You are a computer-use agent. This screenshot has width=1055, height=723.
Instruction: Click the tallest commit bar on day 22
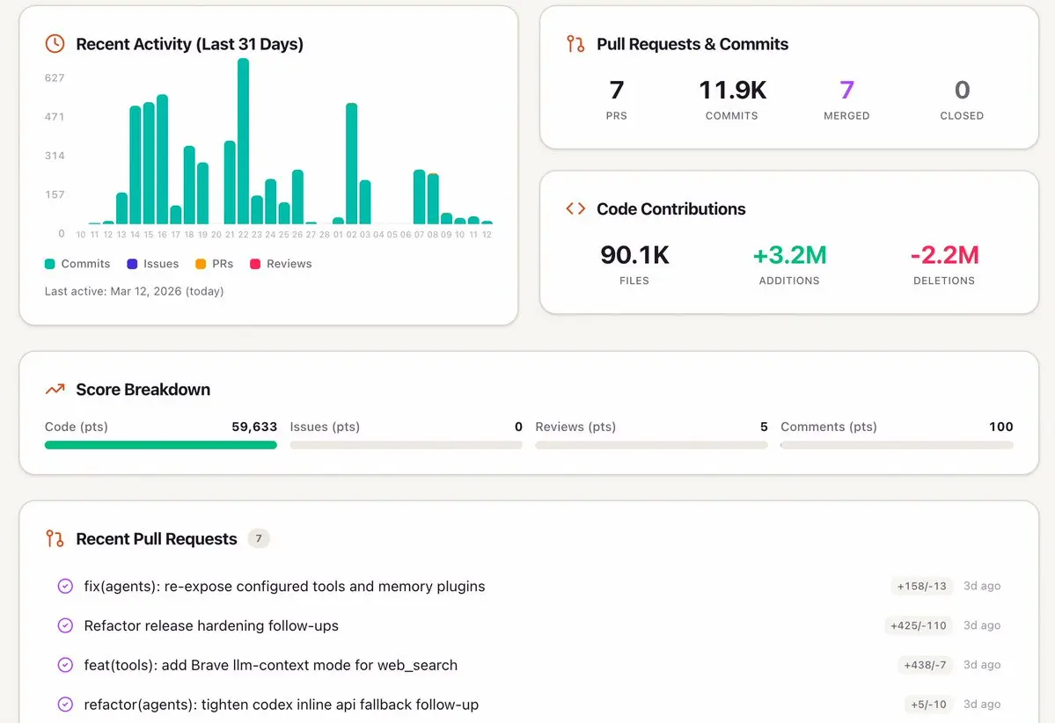[244, 141]
